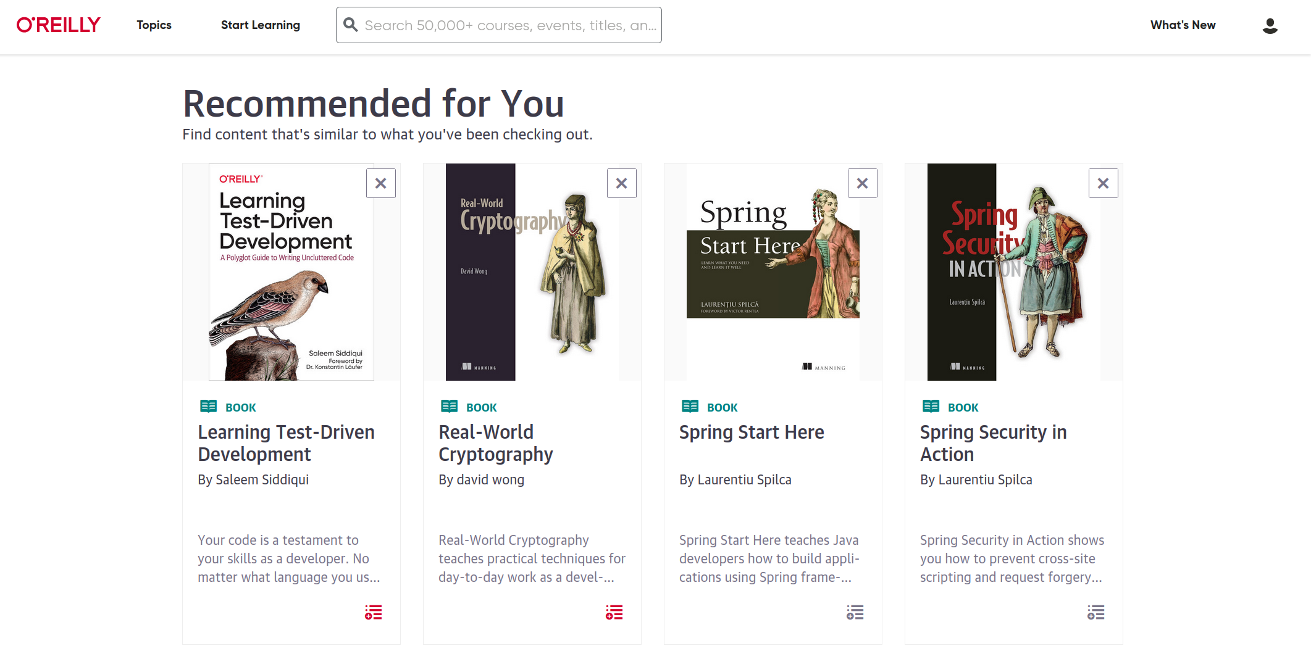Click the Spring Start Here title
1311x659 pixels.
point(752,433)
